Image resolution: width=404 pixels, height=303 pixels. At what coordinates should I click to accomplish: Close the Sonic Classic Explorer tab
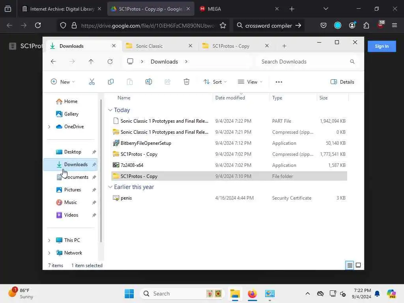[x=191, y=46]
